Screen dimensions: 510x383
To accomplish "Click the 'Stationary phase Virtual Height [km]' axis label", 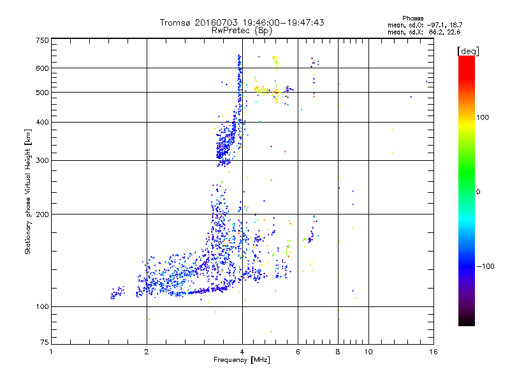I will (x=28, y=192).
